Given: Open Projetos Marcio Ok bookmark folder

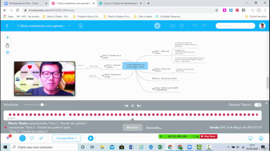Looking at the screenshot, I should pos(86,17).
